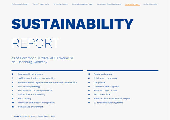Viewport: 170px width, 120px height.
Task: Jump to JOST's contribution to sustainability
Action: (36, 78)
